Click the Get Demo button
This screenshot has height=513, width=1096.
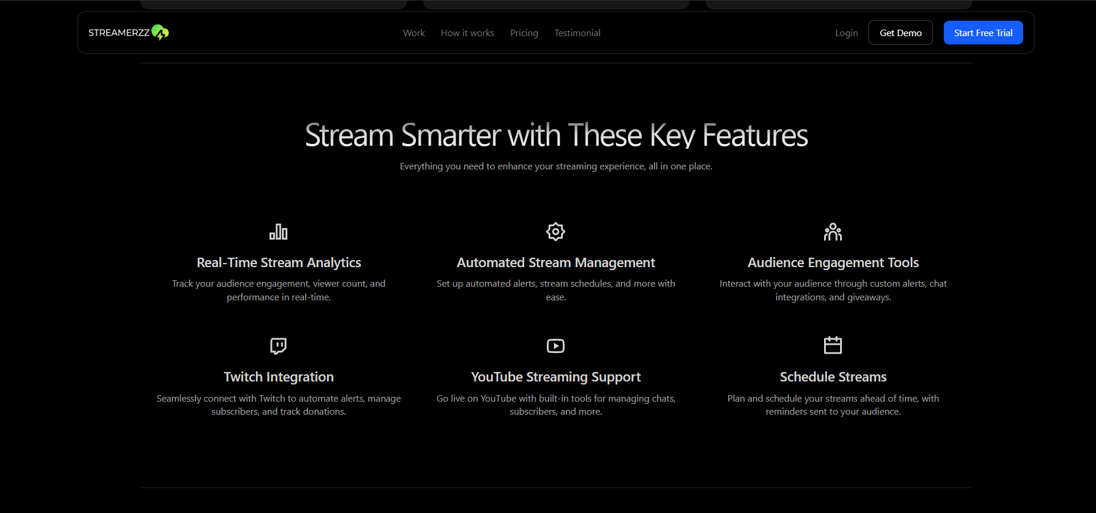(900, 33)
